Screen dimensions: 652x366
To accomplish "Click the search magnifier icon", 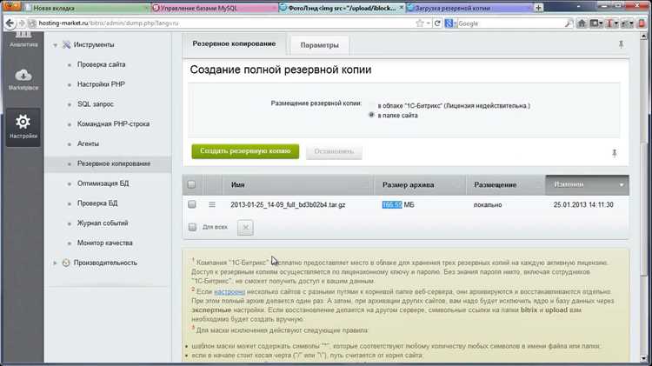I will (569, 23).
